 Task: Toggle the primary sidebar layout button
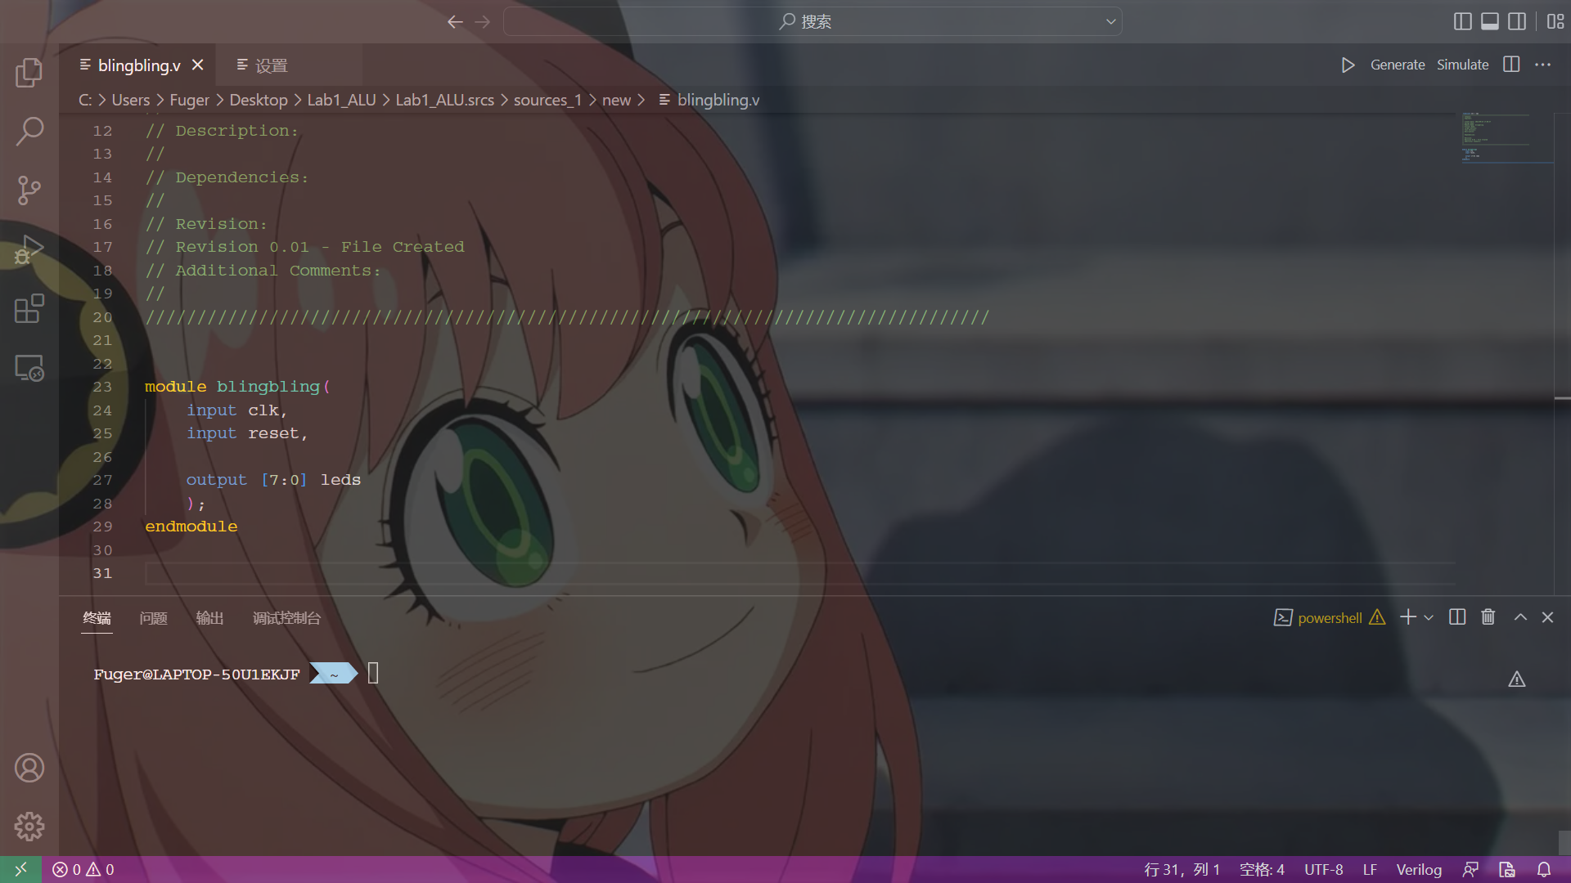click(x=1462, y=21)
